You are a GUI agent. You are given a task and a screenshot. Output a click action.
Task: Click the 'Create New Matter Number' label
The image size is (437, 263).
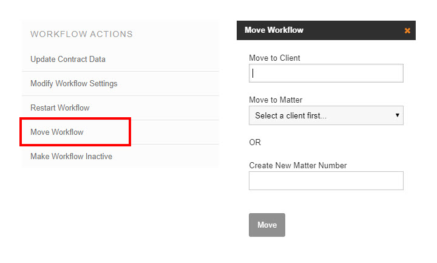click(297, 165)
